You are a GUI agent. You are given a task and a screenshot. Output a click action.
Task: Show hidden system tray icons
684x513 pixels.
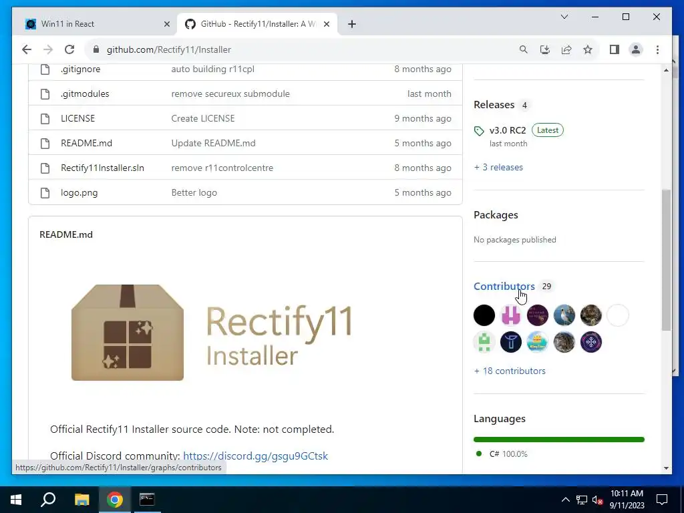[x=565, y=500]
